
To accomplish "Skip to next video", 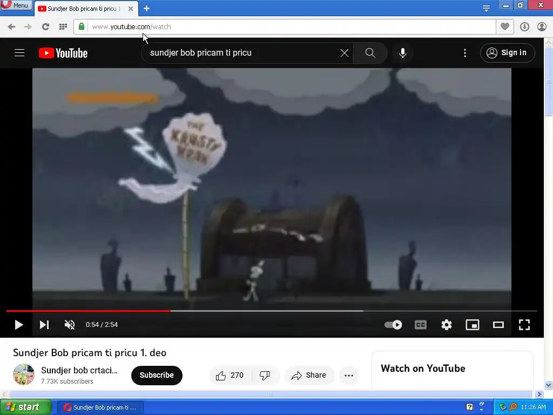I will click(44, 325).
